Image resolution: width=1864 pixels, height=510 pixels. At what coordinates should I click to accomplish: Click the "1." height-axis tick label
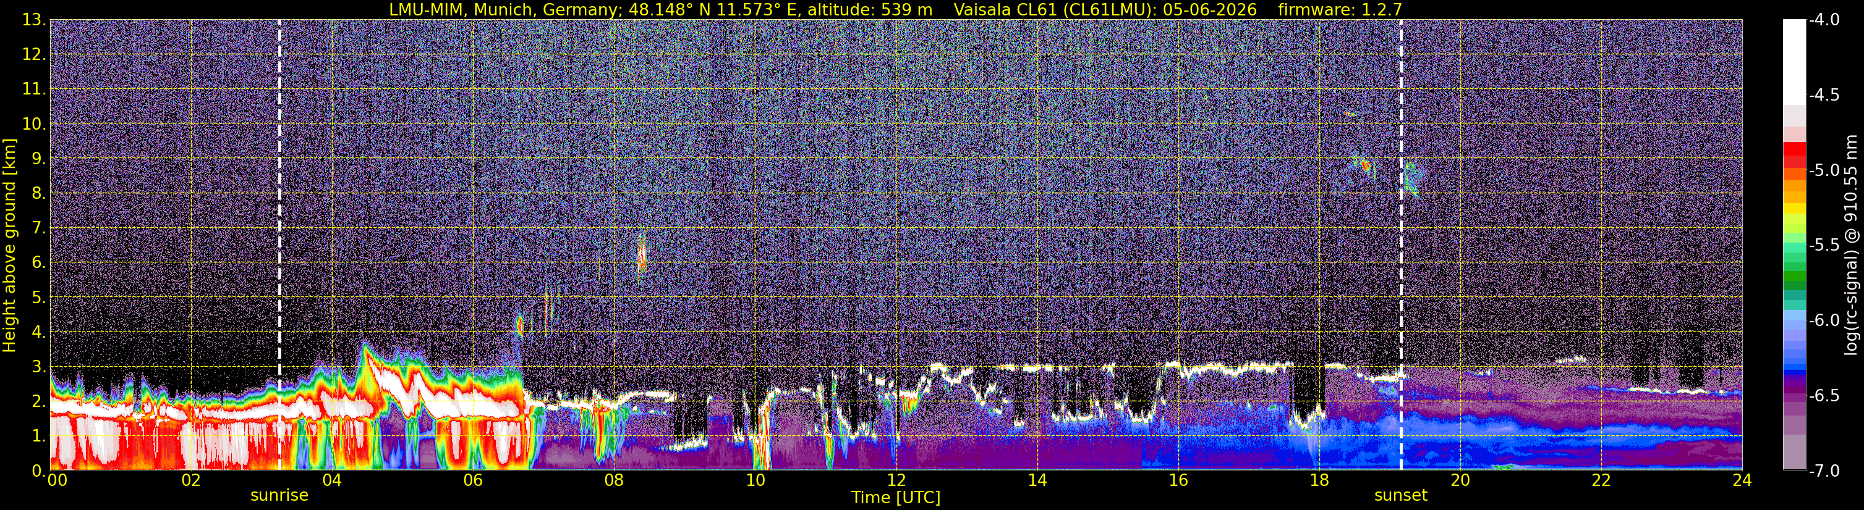pos(38,437)
